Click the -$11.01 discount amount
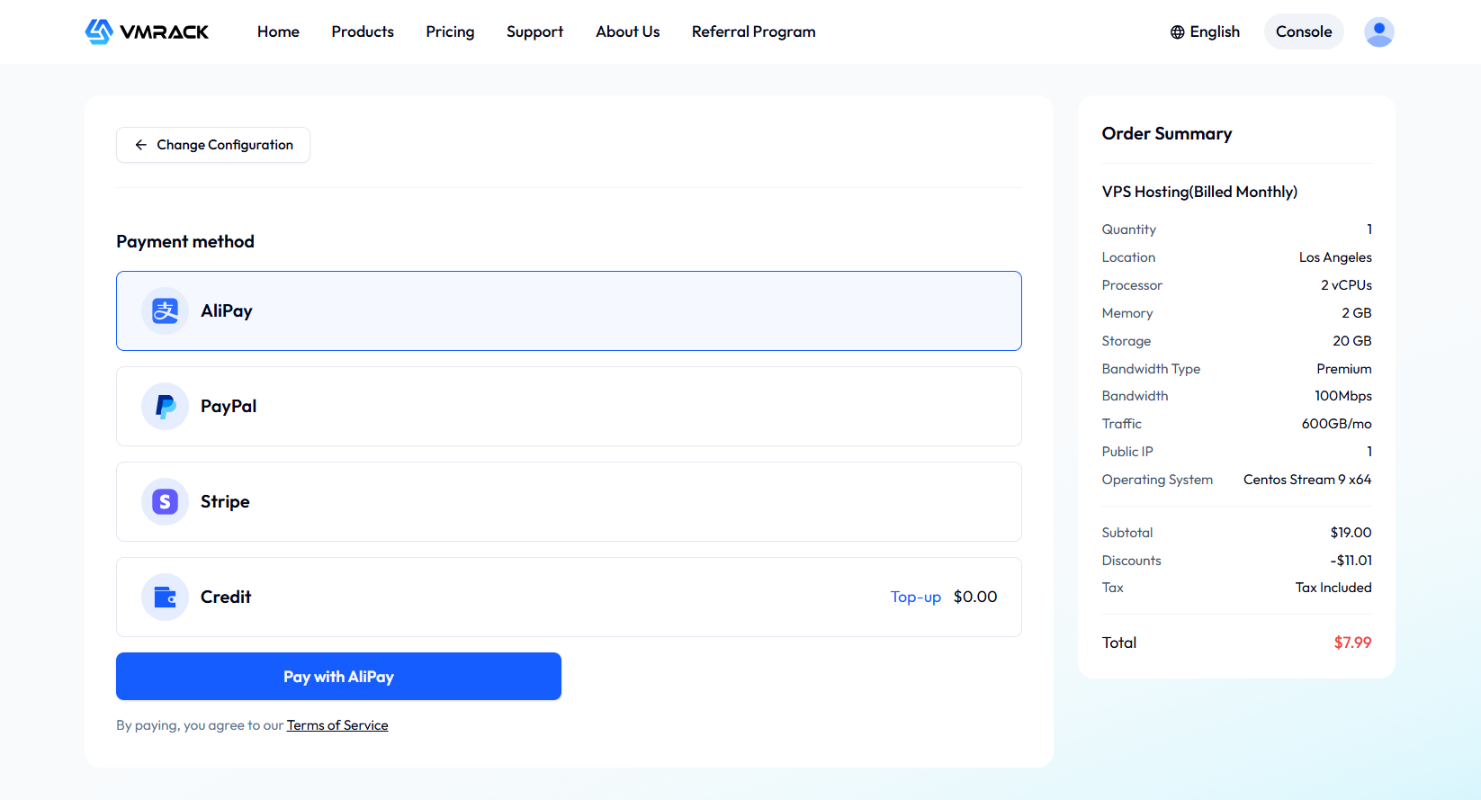Image resolution: width=1481 pixels, height=800 pixels. coord(1351,561)
